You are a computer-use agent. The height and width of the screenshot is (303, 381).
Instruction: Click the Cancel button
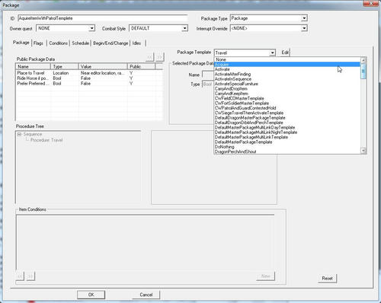pos(146,295)
